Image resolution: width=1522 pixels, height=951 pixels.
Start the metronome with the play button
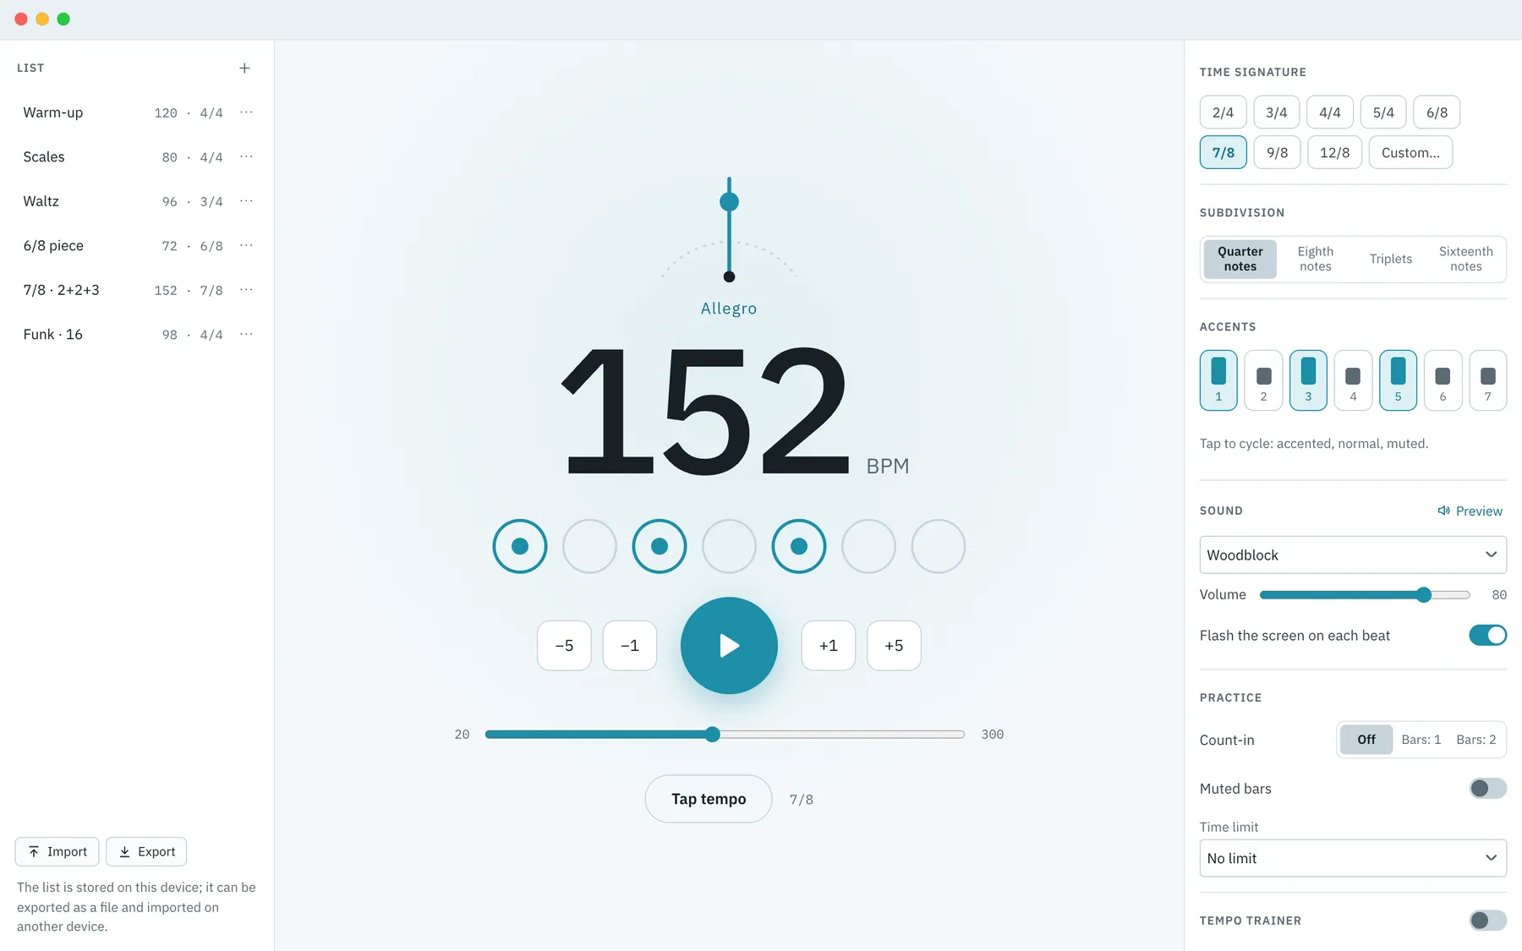tap(729, 646)
